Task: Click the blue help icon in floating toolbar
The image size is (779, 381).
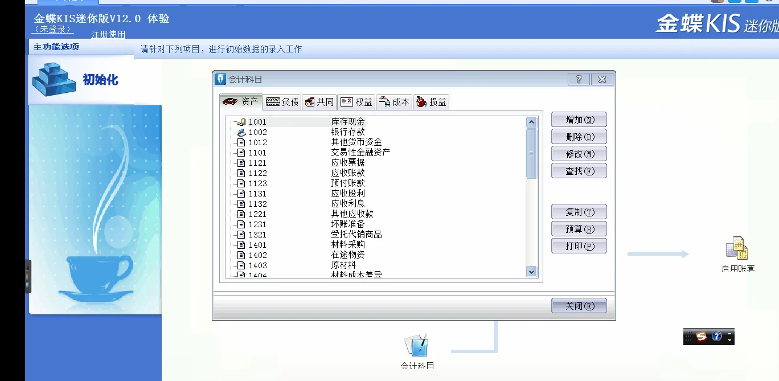Action: tap(716, 337)
